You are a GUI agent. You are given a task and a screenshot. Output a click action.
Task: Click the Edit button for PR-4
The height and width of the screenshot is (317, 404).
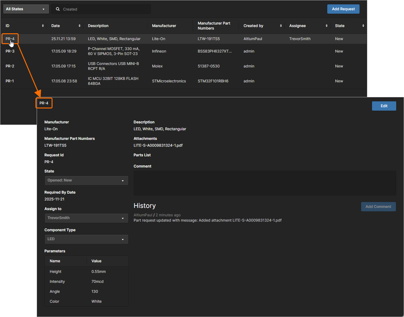(x=384, y=106)
